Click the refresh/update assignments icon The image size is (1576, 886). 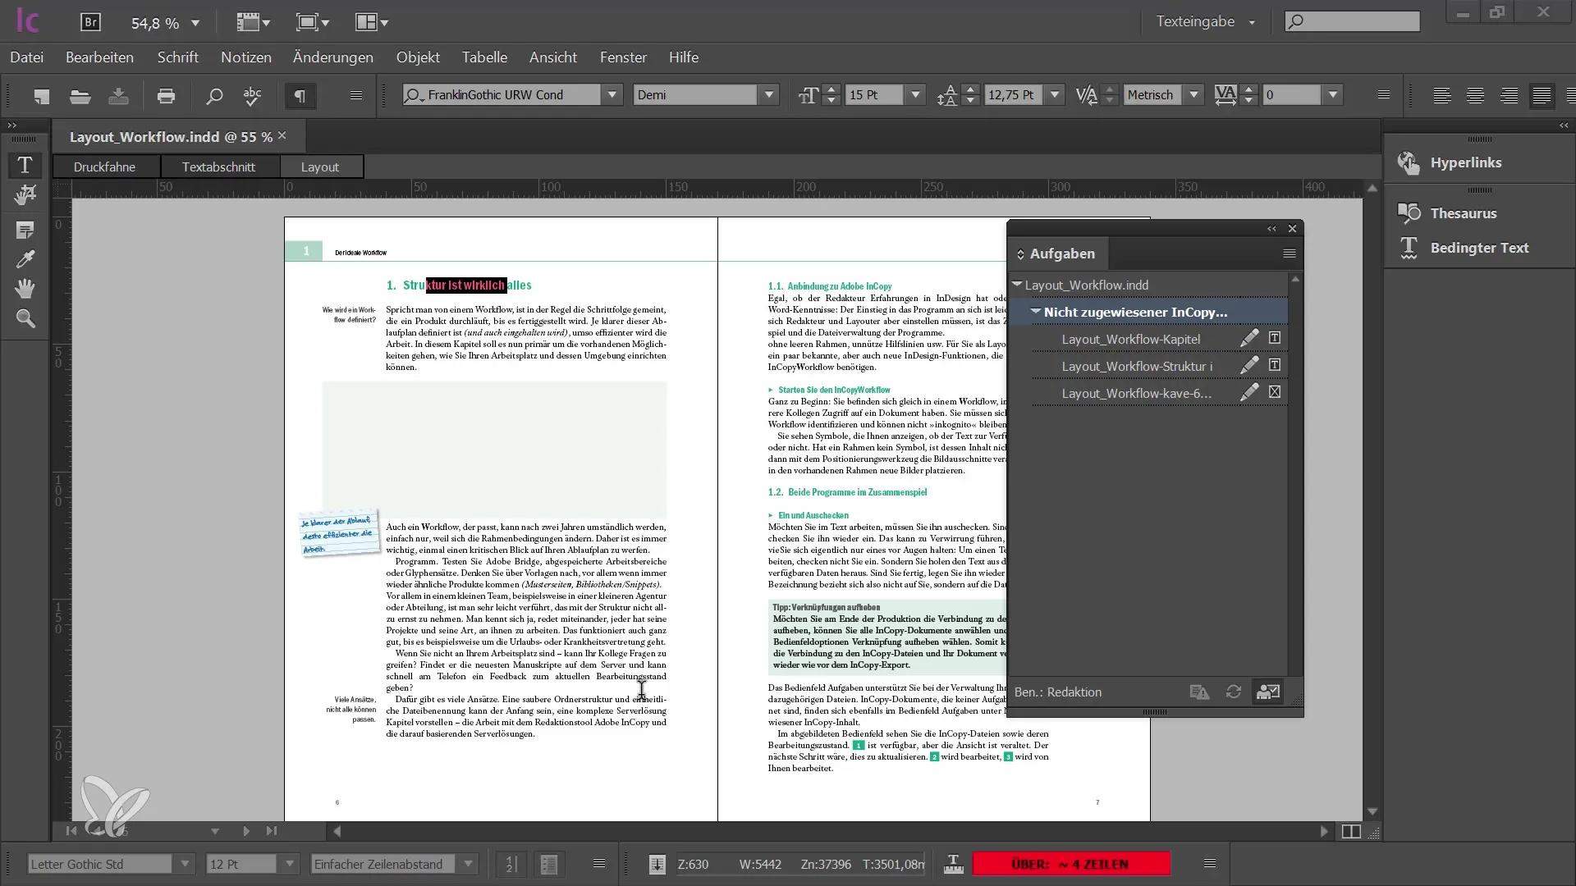(x=1233, y=692)
